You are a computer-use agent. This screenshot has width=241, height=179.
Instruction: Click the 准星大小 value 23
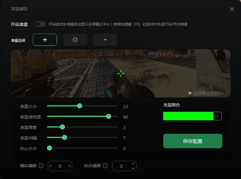point(125,107)
